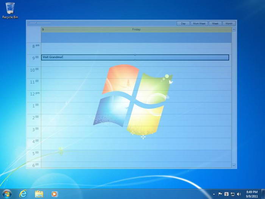Click the calendar scrollbar down arrow
This screenshot has height=199, width=265.
[234, 166]
